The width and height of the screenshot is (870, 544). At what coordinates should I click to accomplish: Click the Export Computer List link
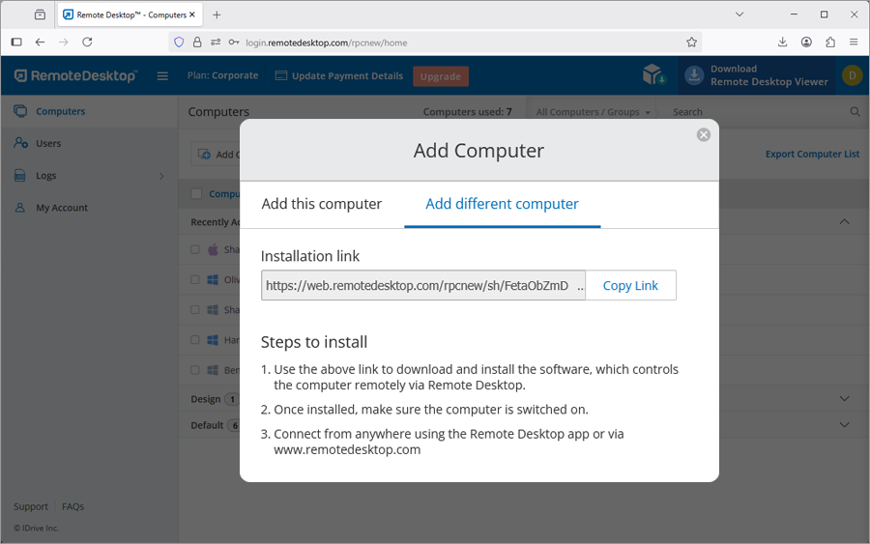point(812,155)
